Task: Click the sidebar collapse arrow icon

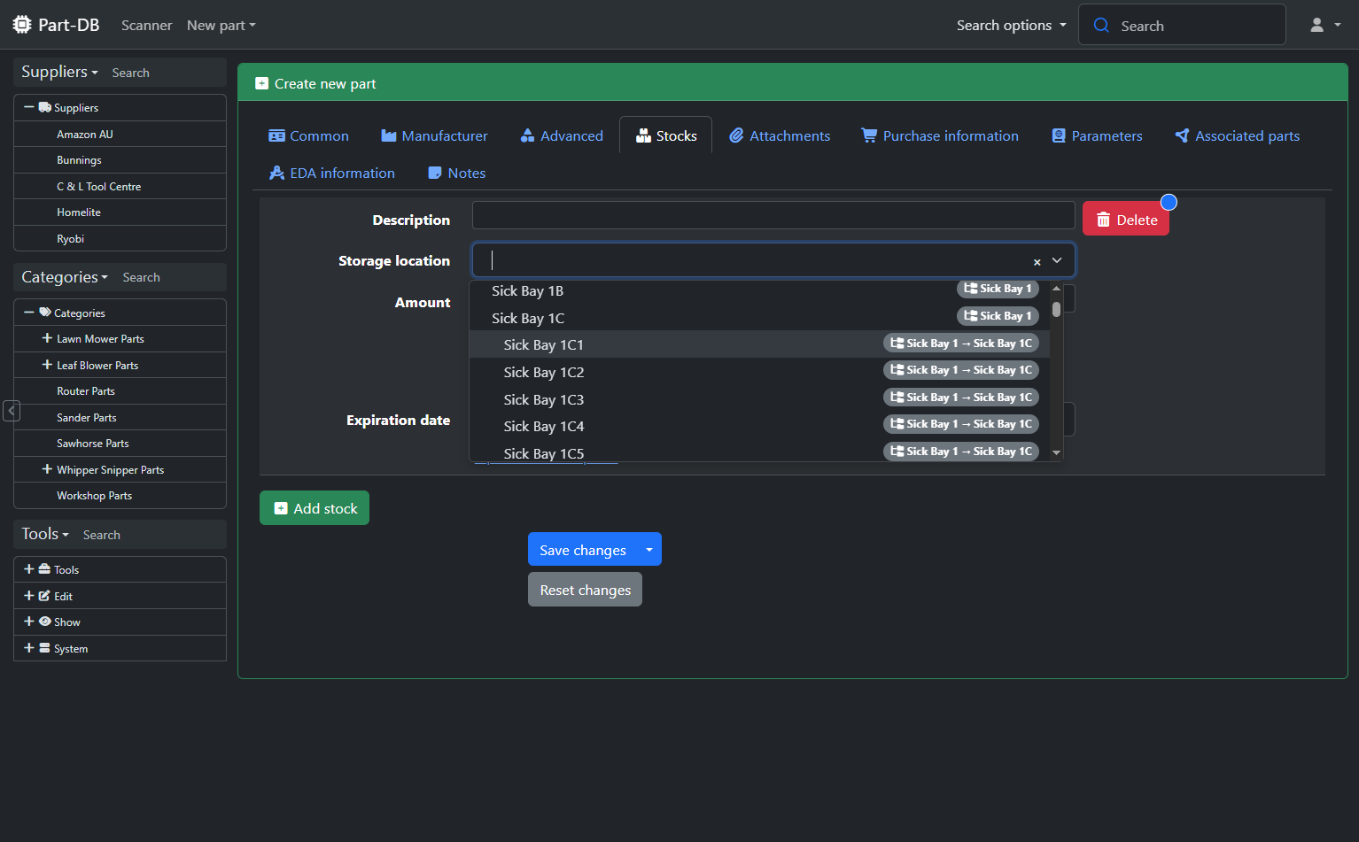Action: 12,411
